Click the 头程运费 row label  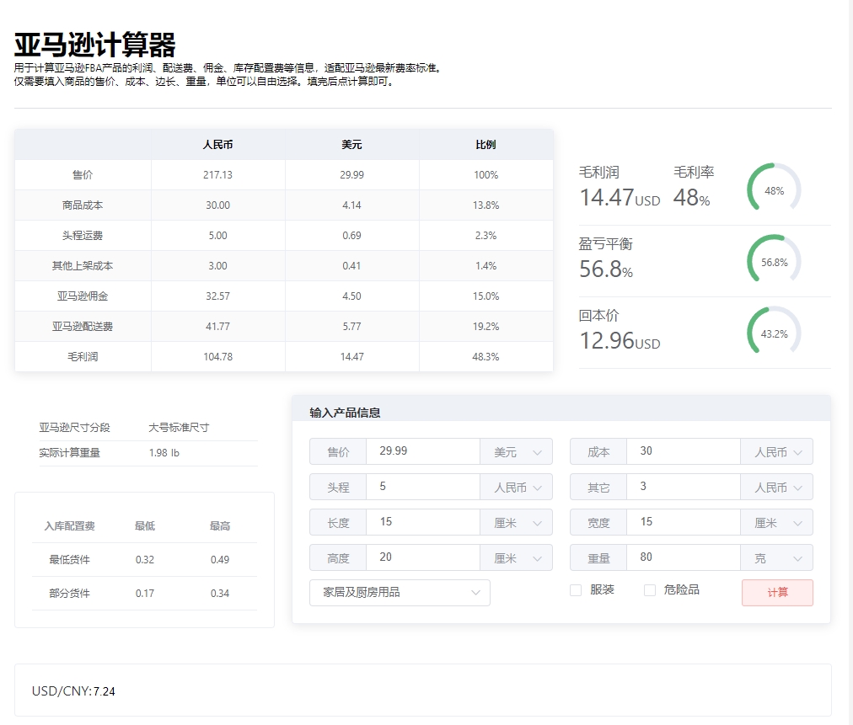[x=83, y=236]
